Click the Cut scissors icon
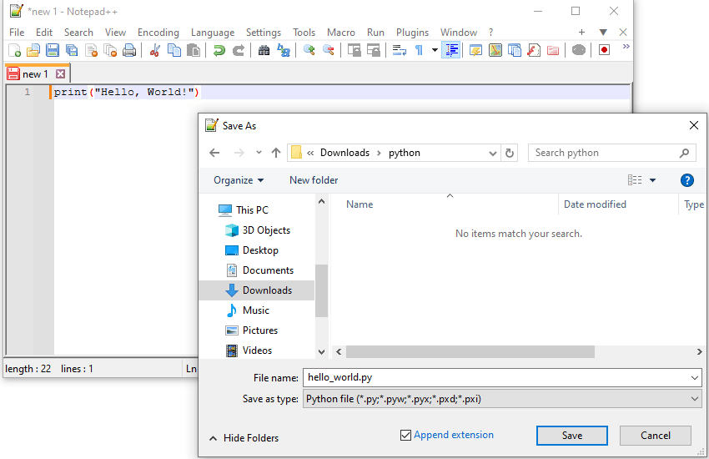This screenshot has height=459, width=709. pyautogui.click(x=154, y=50)
